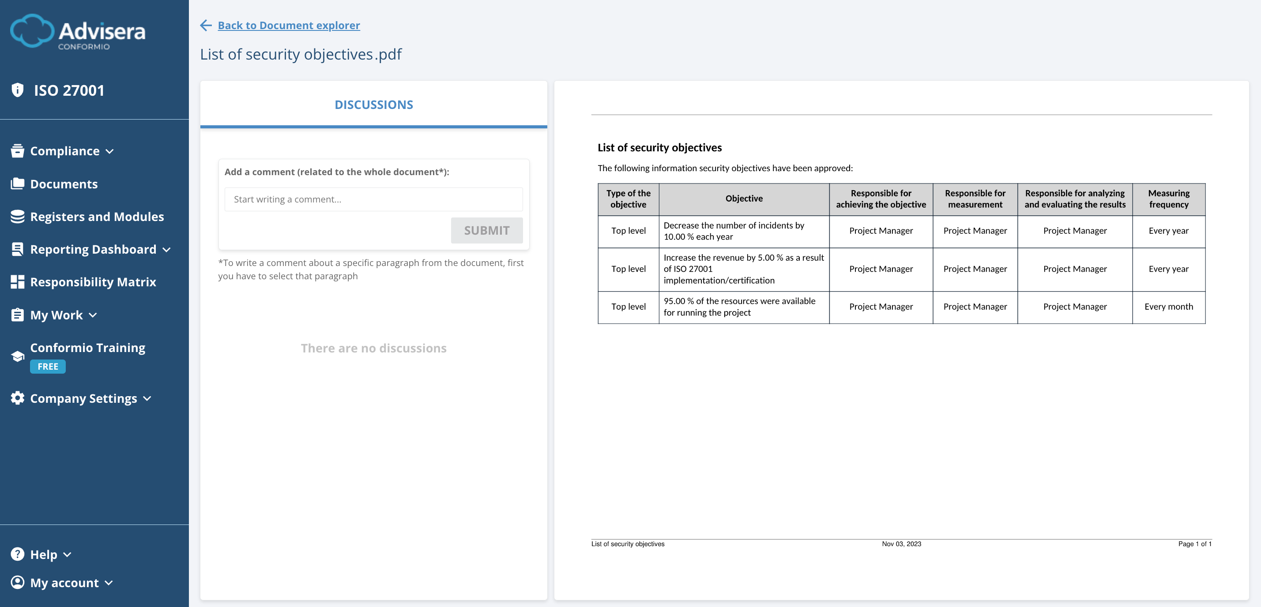
Task: Click the Back to Document explorer link
Action: click(x=289, y=25)
